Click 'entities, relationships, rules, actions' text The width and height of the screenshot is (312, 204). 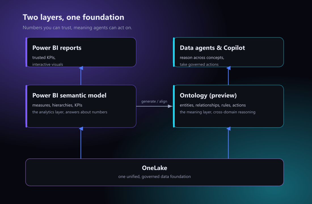pyautogui.click(x=213, y=105)
